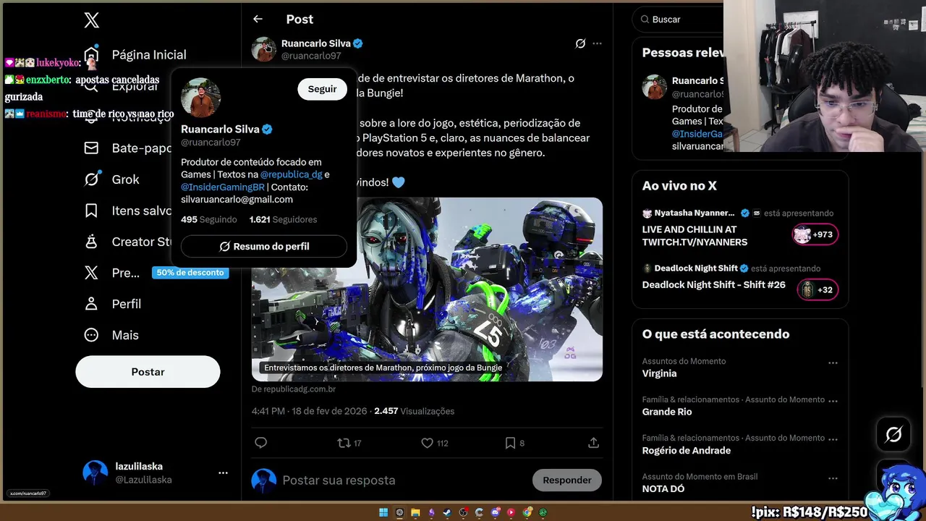
Task: Open Windows Start menu
Action: click(x=383, y=512)
